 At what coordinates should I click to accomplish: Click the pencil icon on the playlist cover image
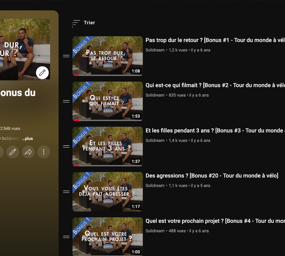42,73
